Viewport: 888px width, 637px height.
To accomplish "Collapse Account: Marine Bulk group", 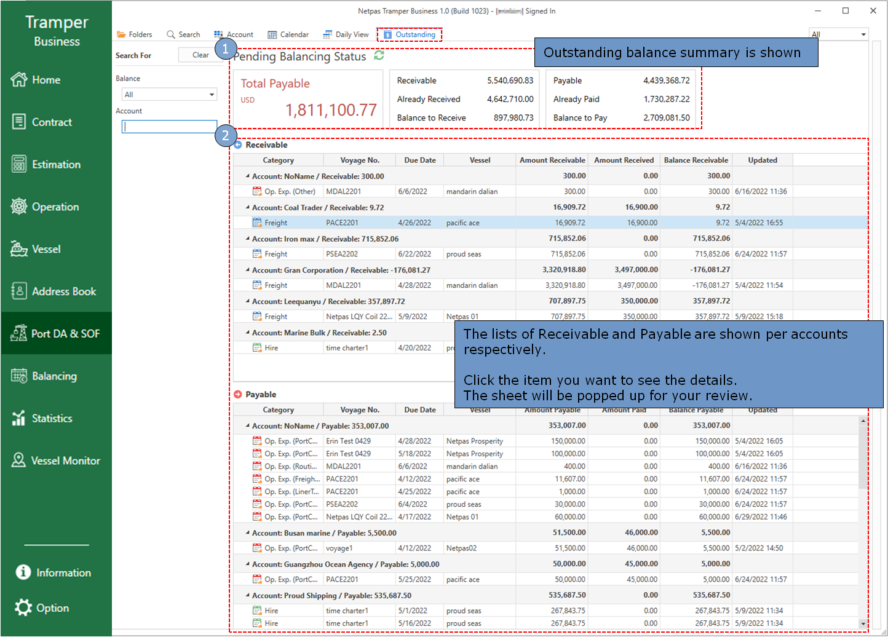I will (x=247, y=333).
